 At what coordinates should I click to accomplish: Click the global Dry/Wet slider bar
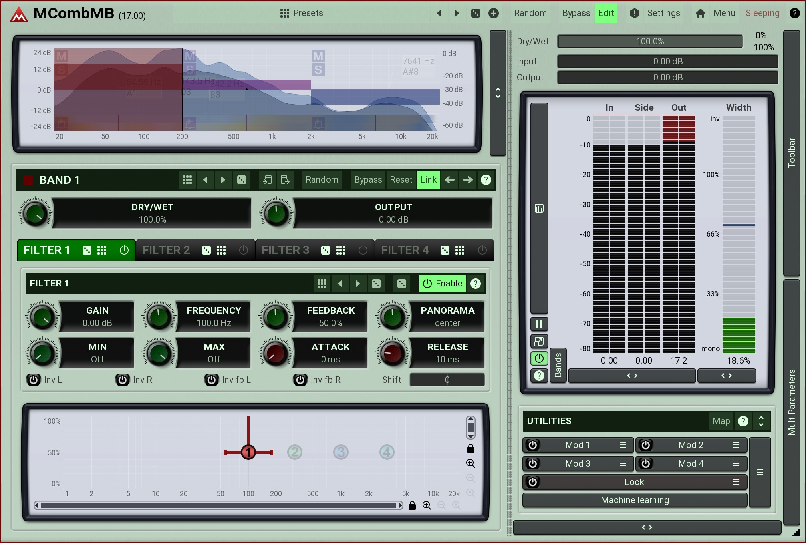(649, 41)
